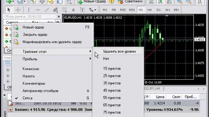Set trailing stop to 75 пунктов

pyautogui.click(x=118, y=112)
